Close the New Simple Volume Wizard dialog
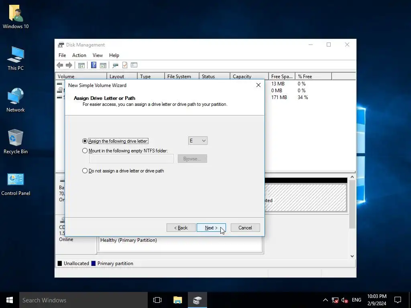411x308 pixels. [258, 85]
